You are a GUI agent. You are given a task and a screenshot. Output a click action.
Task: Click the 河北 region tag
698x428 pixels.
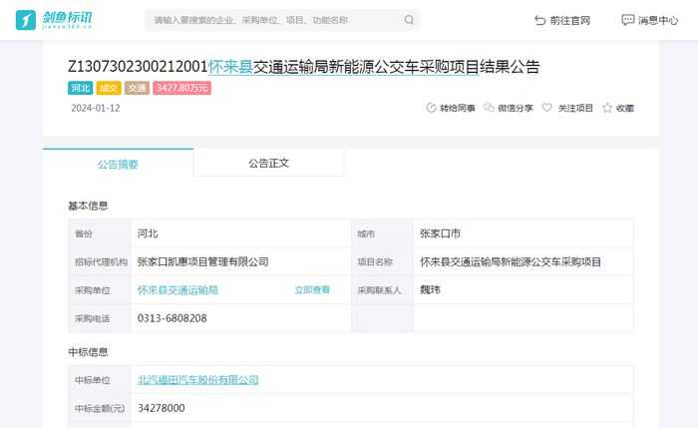point(81,88)
